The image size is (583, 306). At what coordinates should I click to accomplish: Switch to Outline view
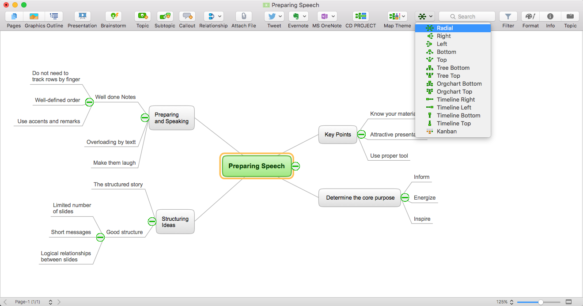[x=54, y=16]
